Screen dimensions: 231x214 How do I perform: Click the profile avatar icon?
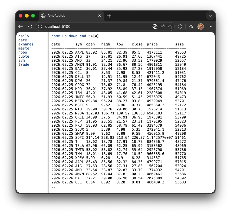point(200,26)
